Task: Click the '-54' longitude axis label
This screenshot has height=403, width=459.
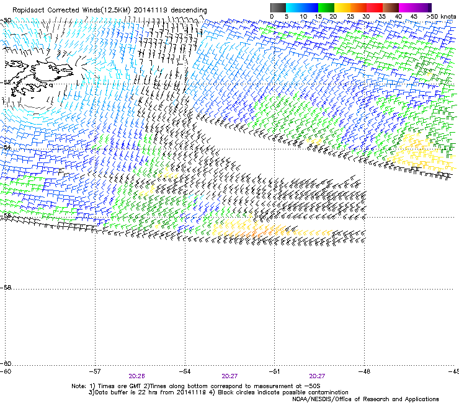Action: 185,371
